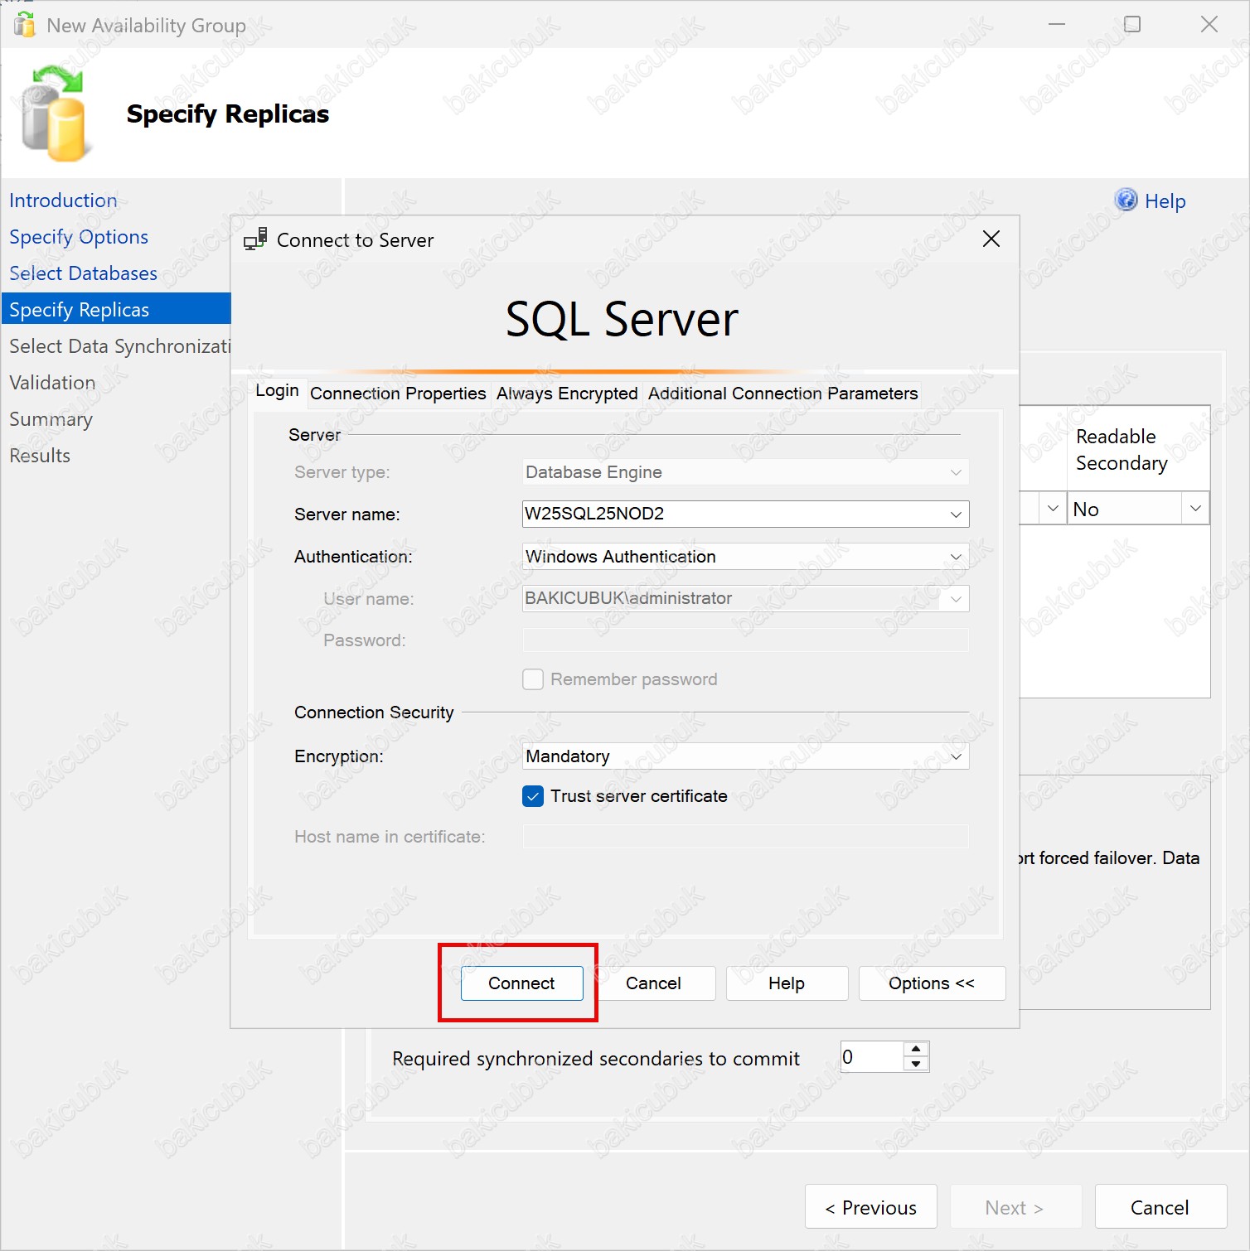Expand the Authentication dropdown
Image resolution: width=1250 pixels, height=1251 pixels.
[x=956, y=557]
